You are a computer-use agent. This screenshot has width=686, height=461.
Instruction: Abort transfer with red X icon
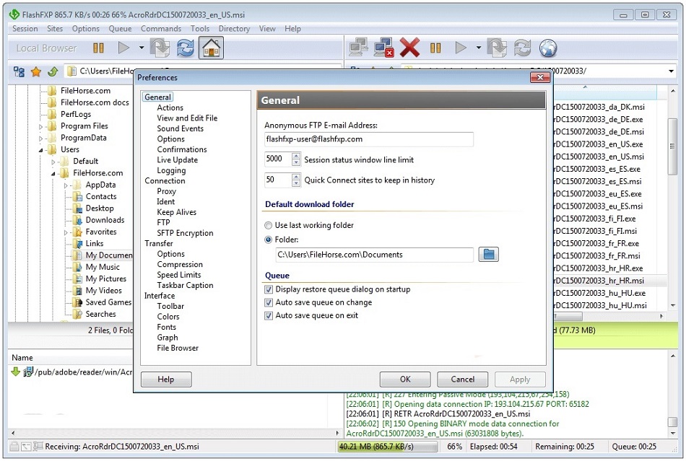[409, 48]
